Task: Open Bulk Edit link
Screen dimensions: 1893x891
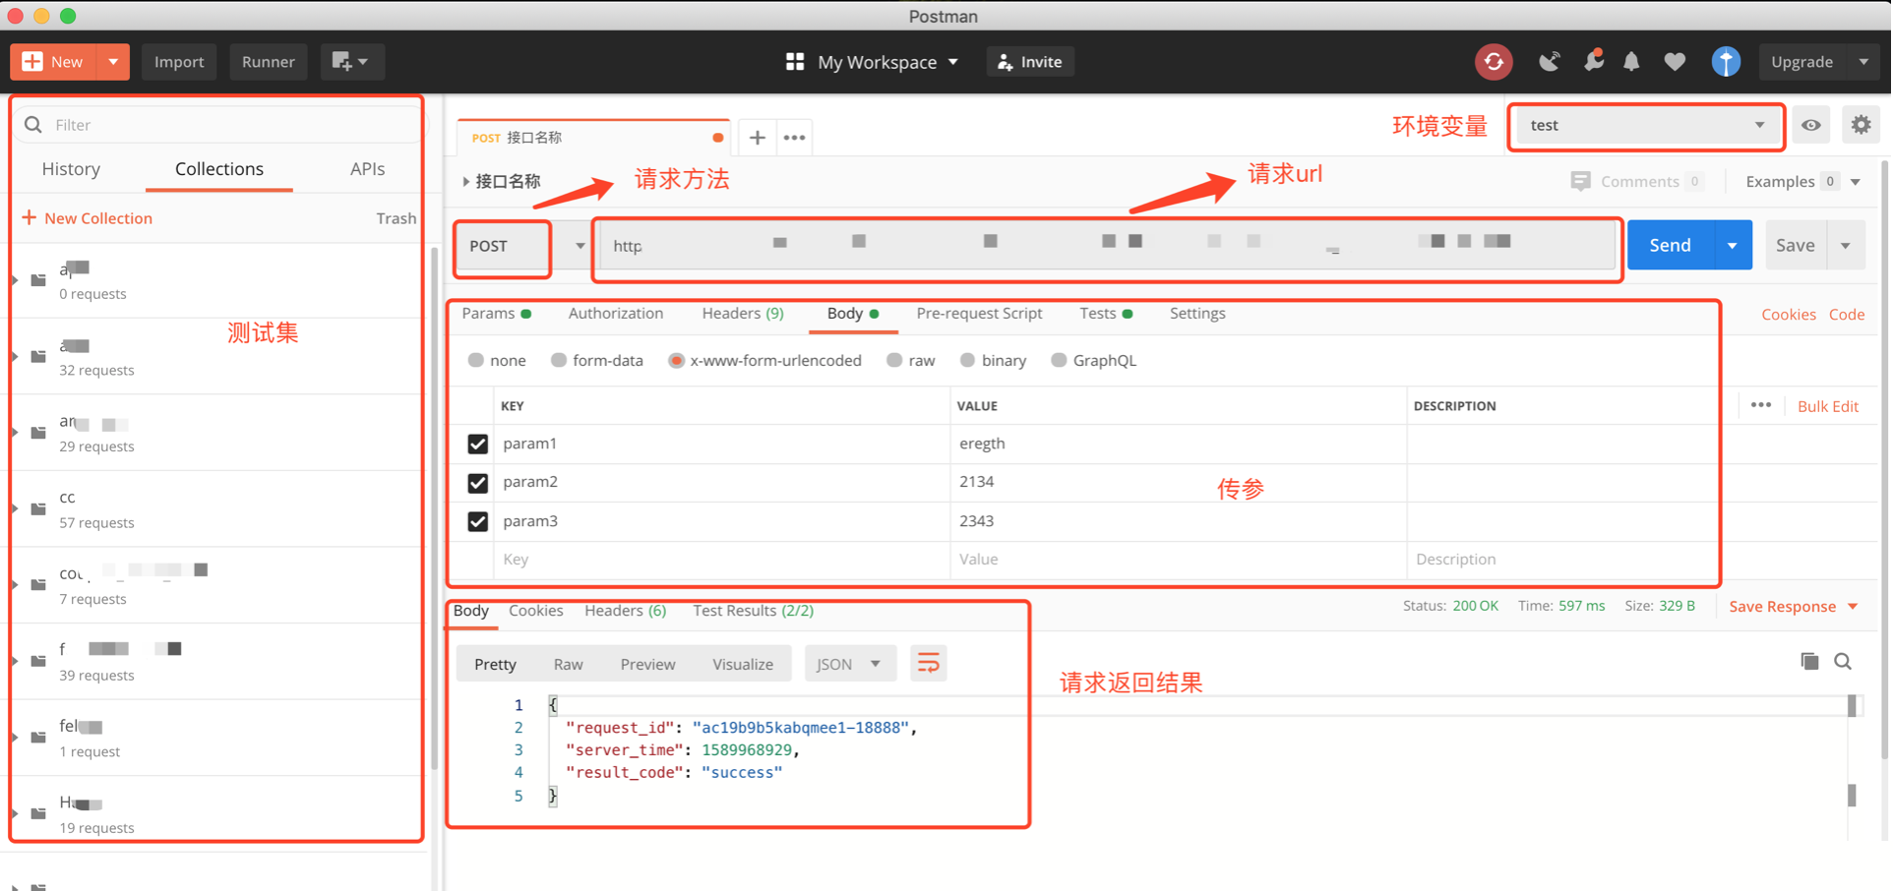Action: 1828,406
